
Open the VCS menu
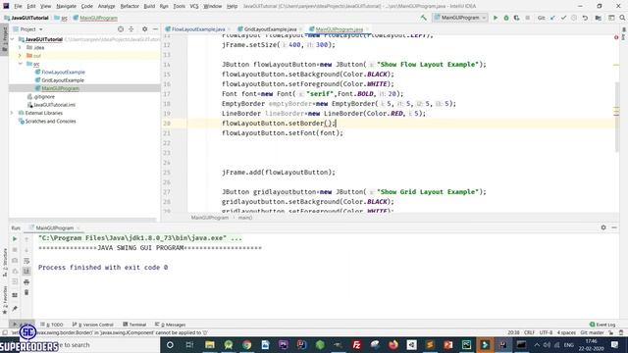point(194,6)
